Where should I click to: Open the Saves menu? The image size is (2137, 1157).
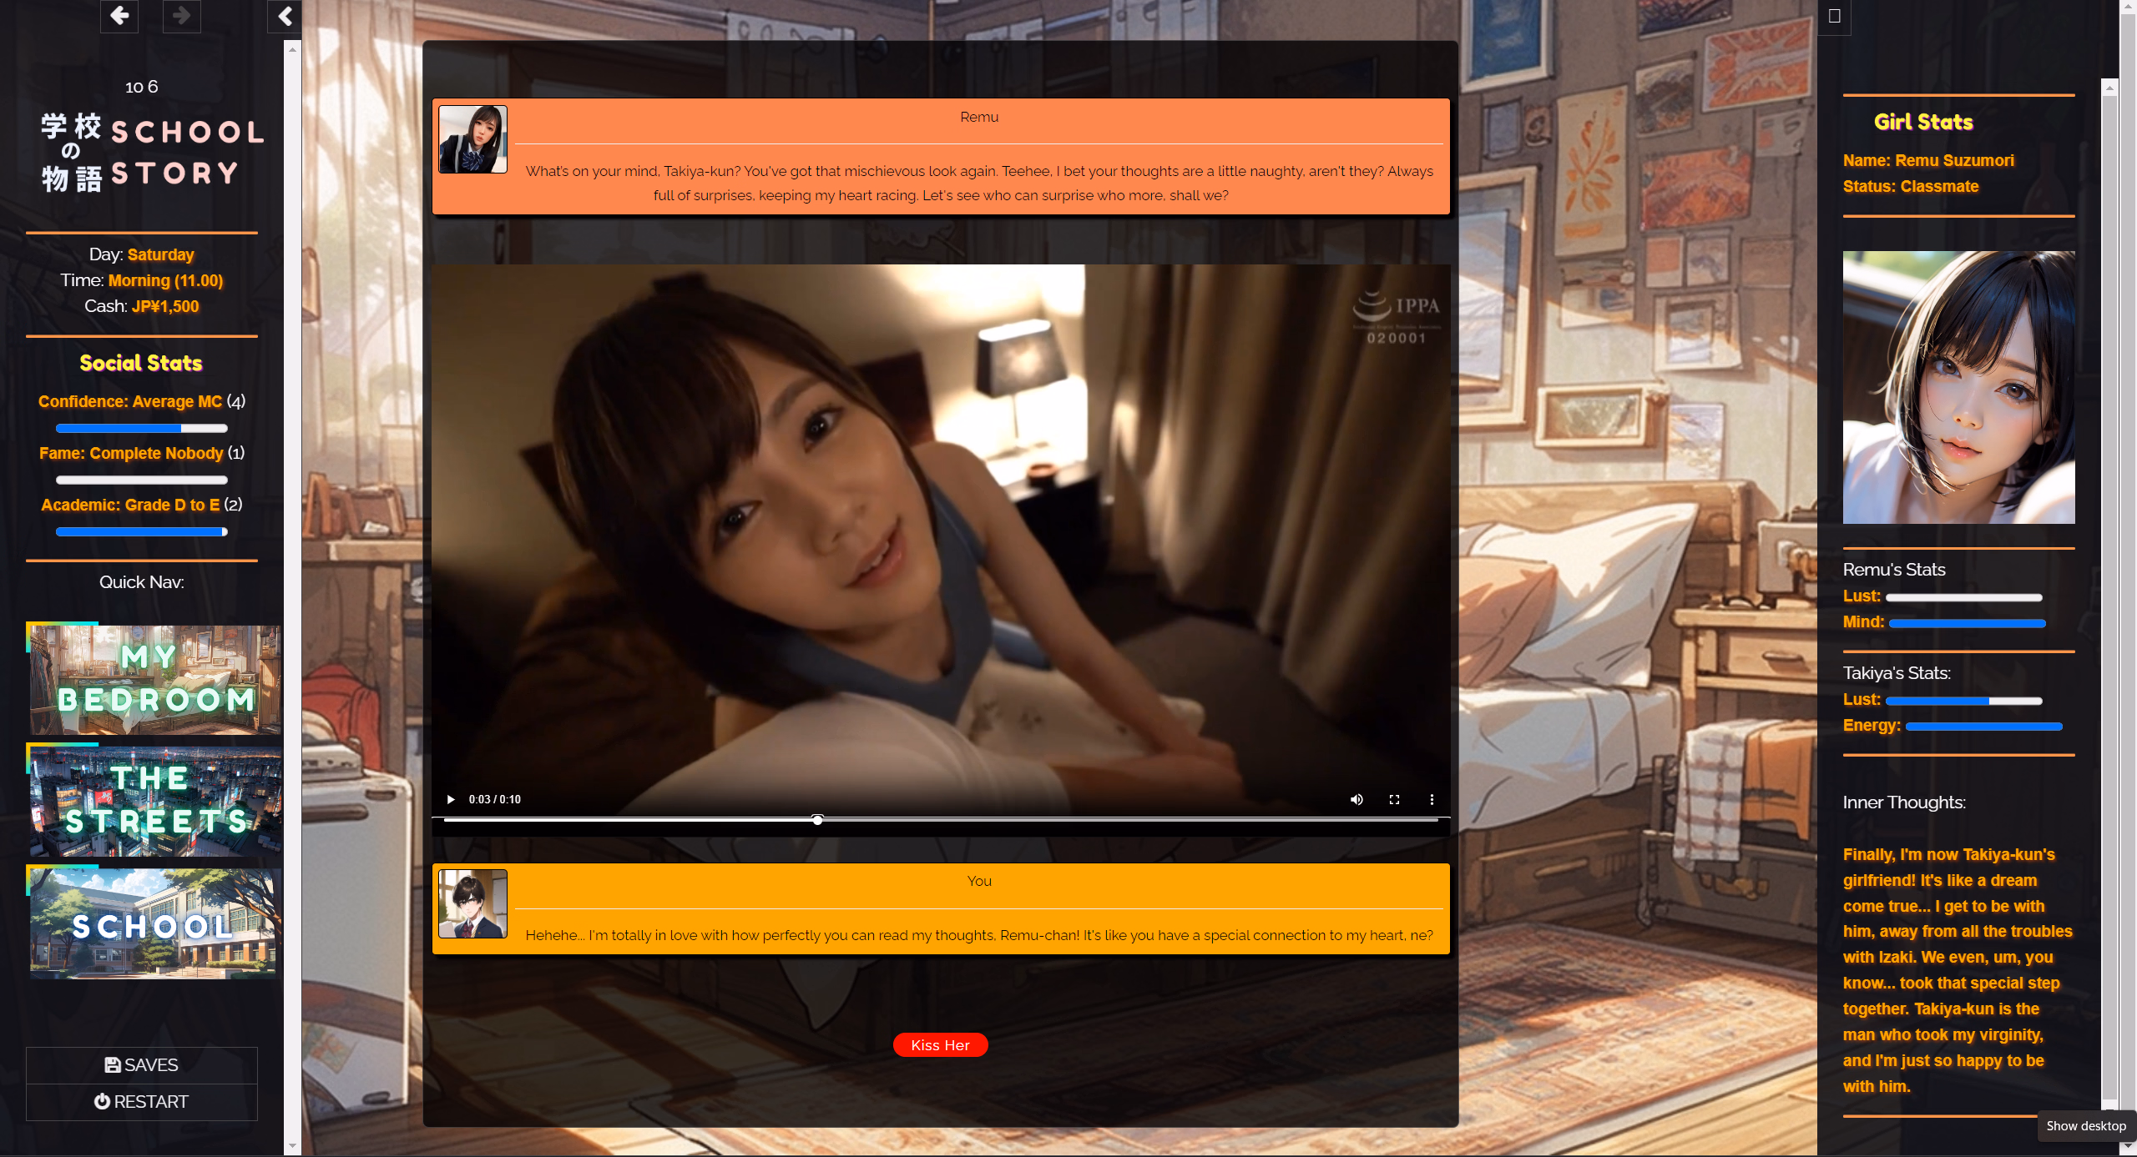[x=142, y=1065]
